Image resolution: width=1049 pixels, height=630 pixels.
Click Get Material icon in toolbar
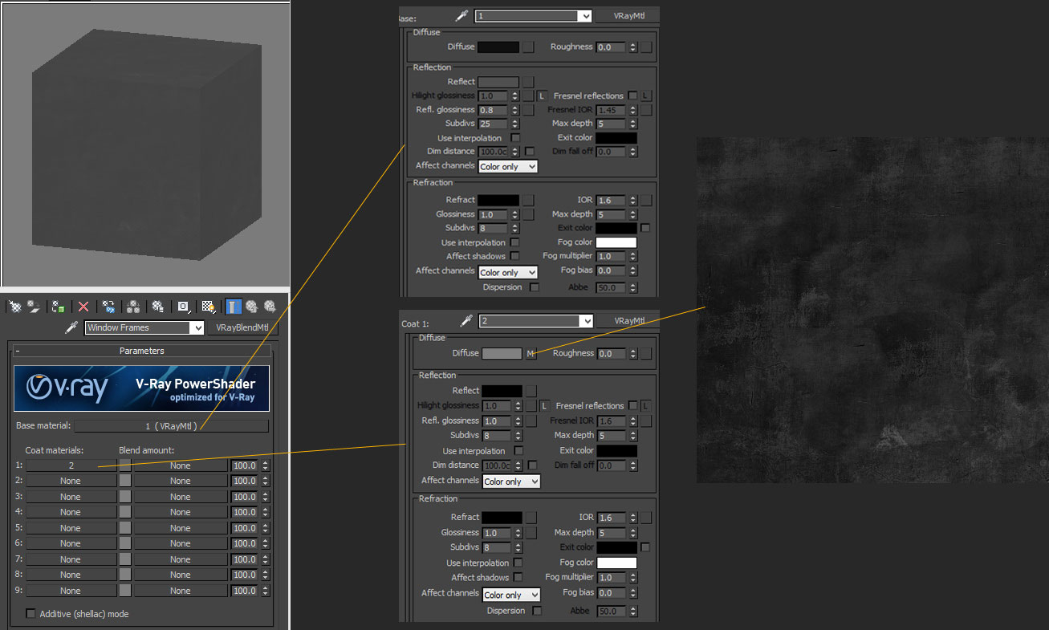pyautogui.click(x=14, y=307)
